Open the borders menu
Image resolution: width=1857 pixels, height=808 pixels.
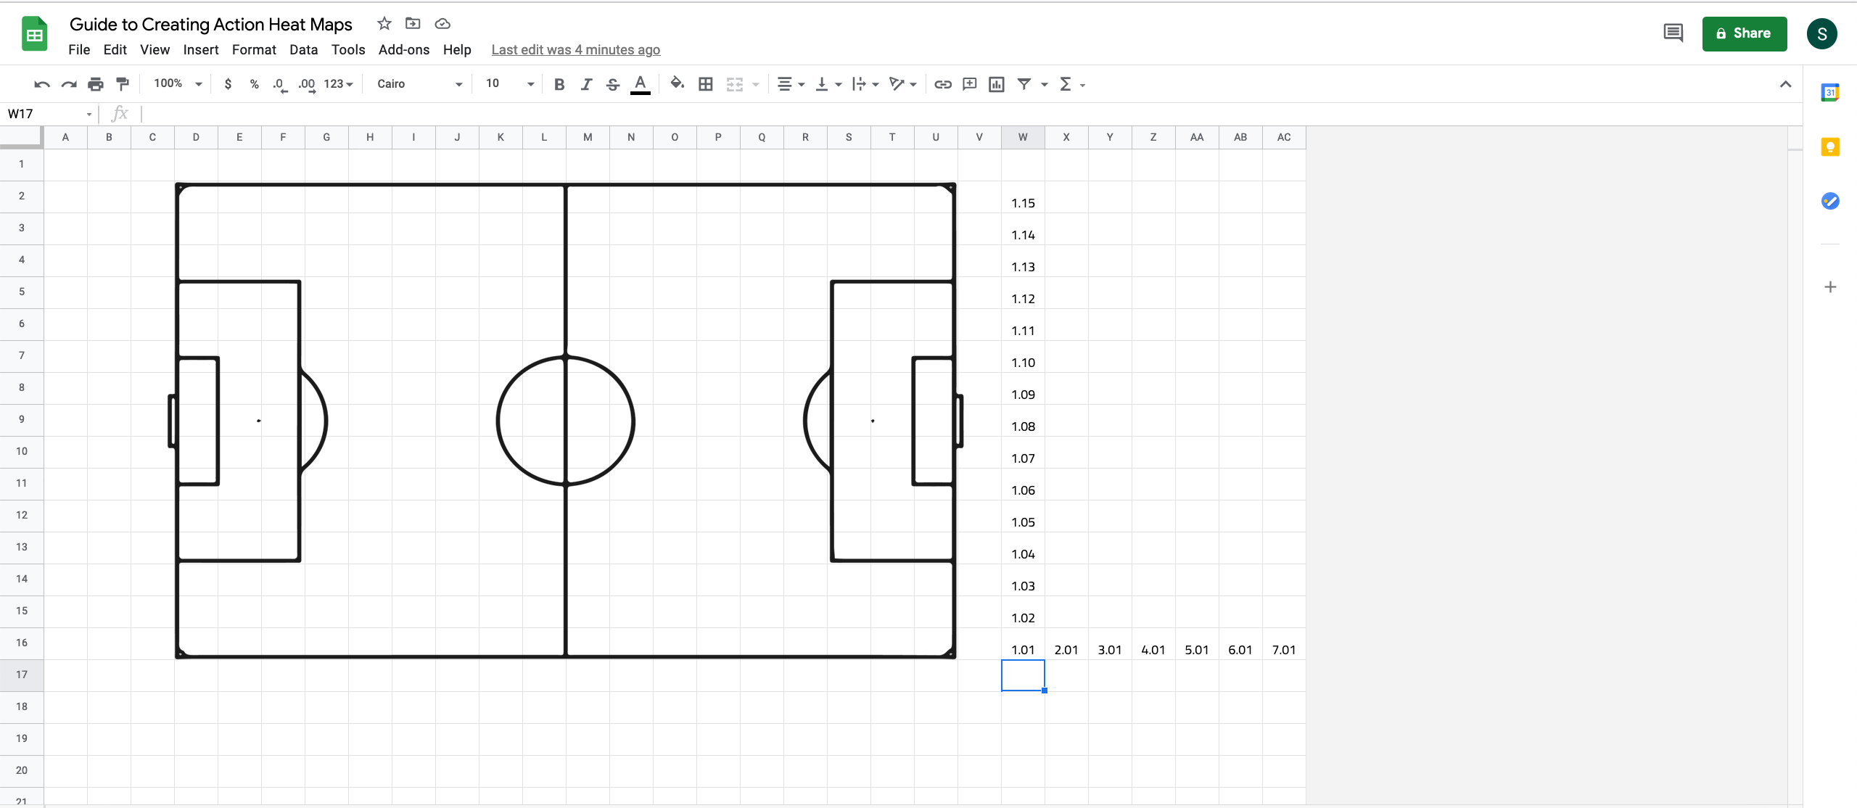click(x=705, y=84)
